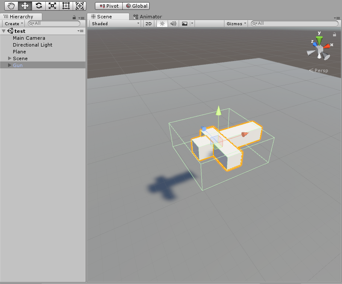Switch to the Hierarchy tab

[x=21, y=17]
